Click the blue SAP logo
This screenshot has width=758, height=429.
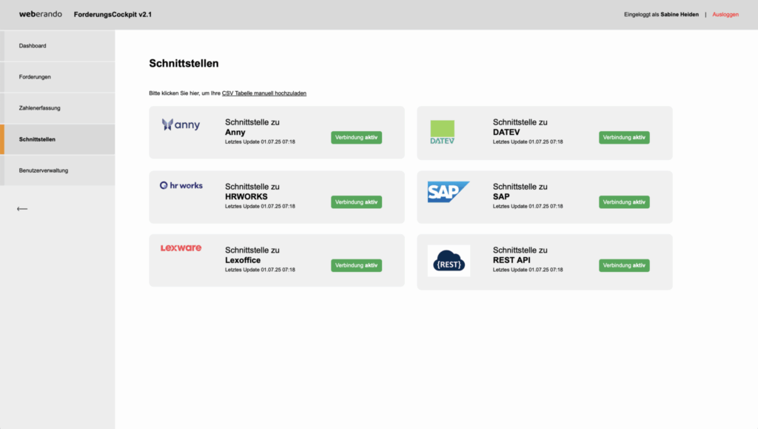point(448,192)
